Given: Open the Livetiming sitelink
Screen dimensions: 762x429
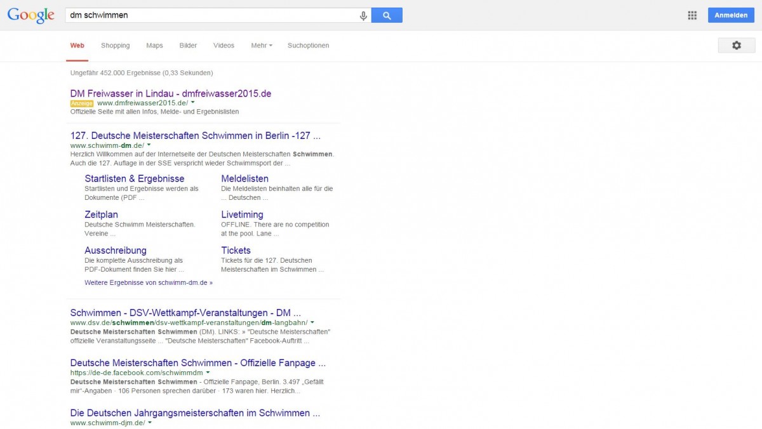Looking at the screenshot, I should tap(242, 214).
